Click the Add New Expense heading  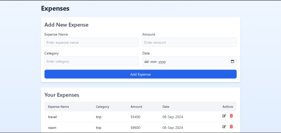tap(66, 25)
